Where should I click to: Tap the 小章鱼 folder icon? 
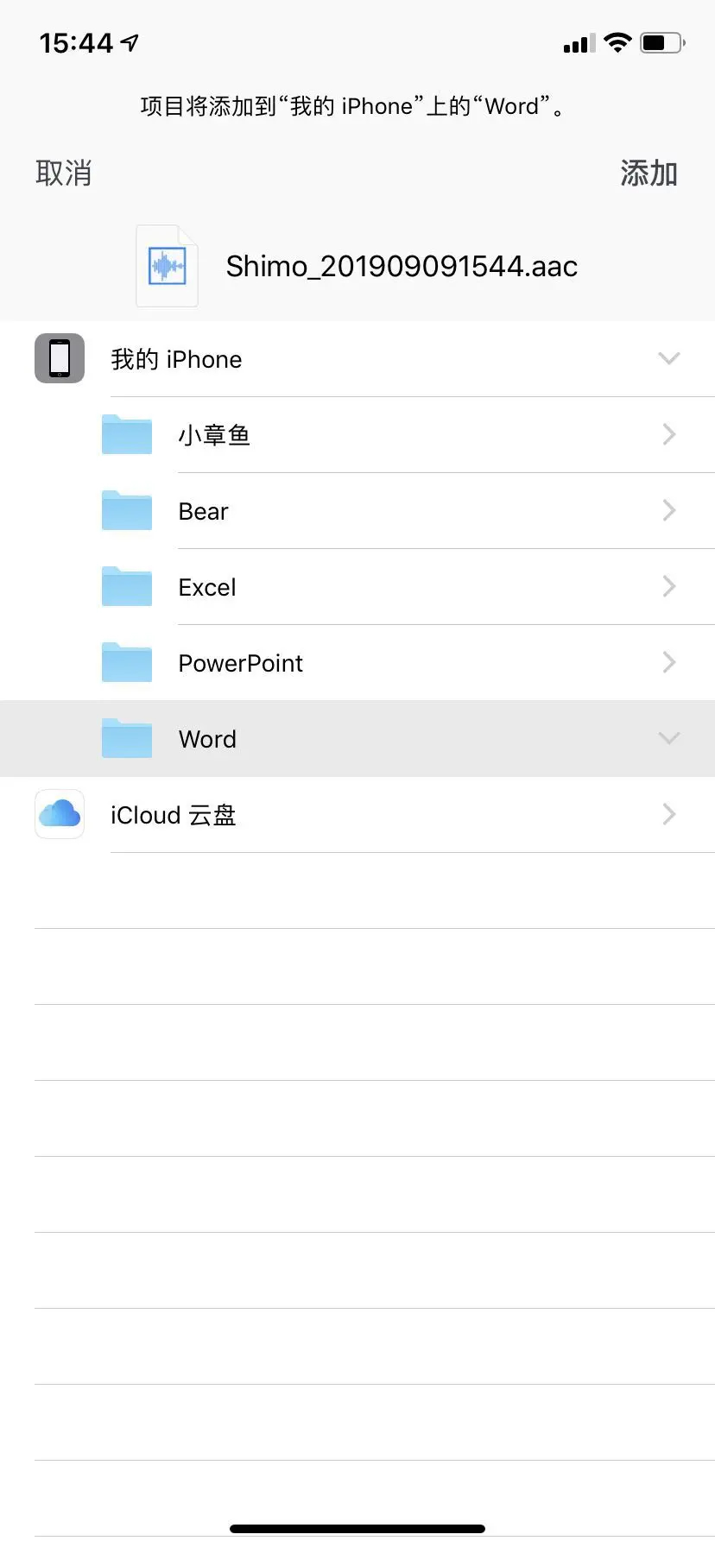[x=127, y=434]
